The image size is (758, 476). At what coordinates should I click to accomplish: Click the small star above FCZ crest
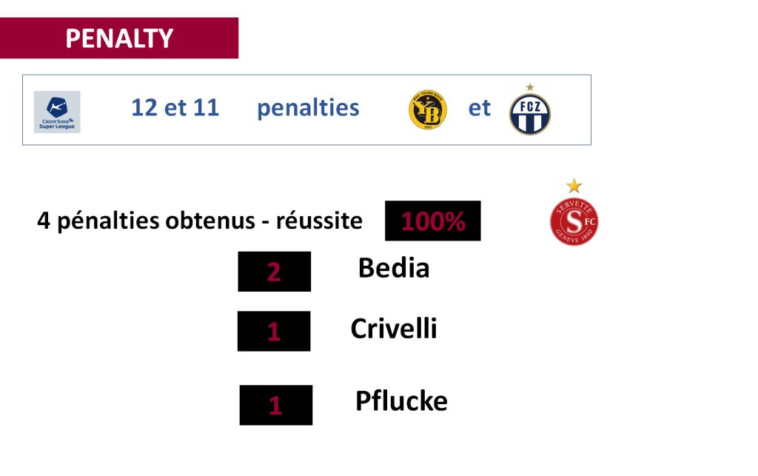coord(529,88)
